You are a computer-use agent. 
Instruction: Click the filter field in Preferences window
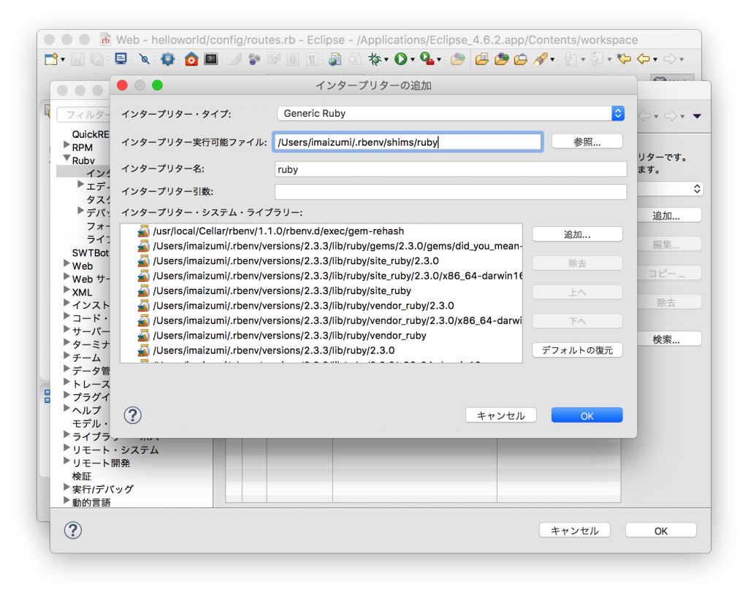pyautogui.click(x=83, y=115)
